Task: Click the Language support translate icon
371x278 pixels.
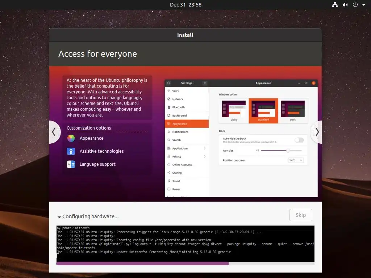Action: click(x=71, y=164)
